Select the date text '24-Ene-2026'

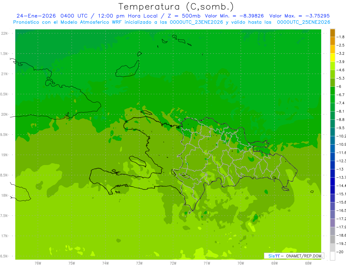tap(37, 16)
